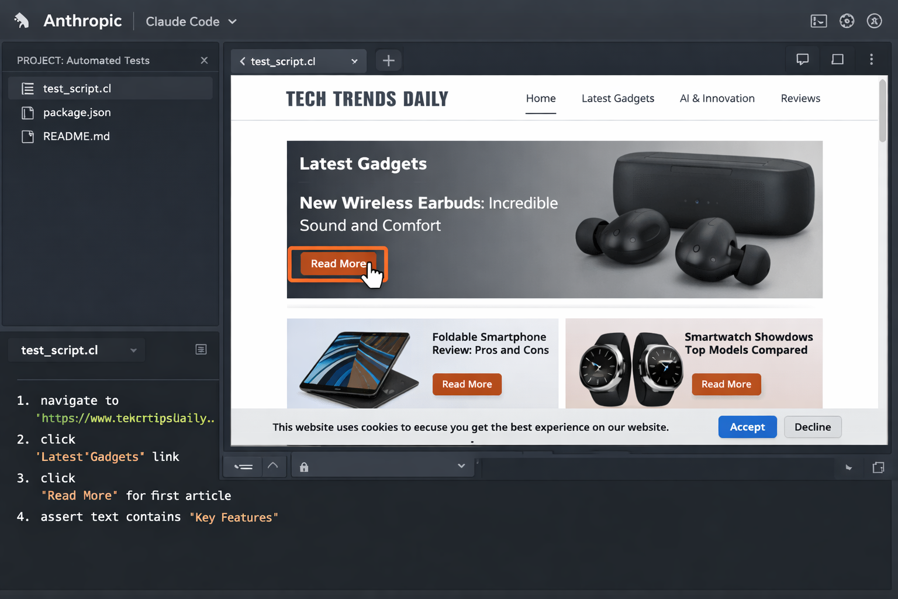The image size is (898, 599).
Task: Expand the address bar dropdown chevron
Action: tap(461, 466)
